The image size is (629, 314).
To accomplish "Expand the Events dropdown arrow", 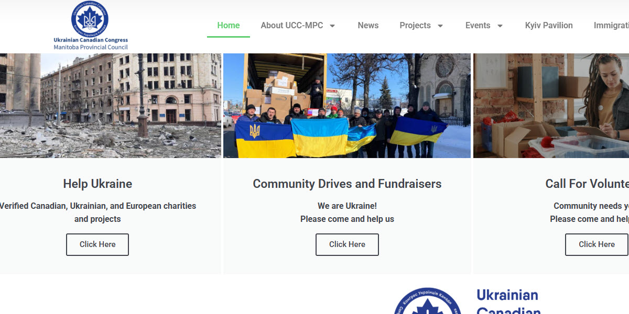I will 500,26.
